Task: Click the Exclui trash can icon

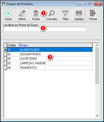Action: pos(36,13)
